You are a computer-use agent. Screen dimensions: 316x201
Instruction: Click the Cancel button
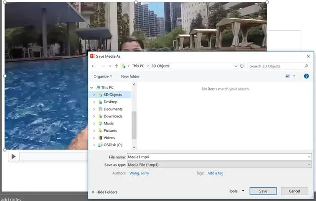294,191
